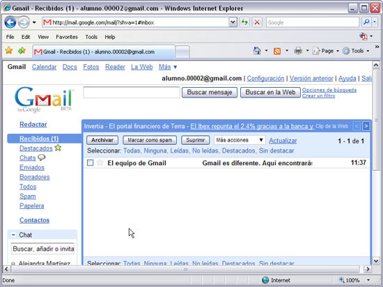383x287 pixels.
Task: Expand the Más services dropdown
Action: tap(168, 67)
